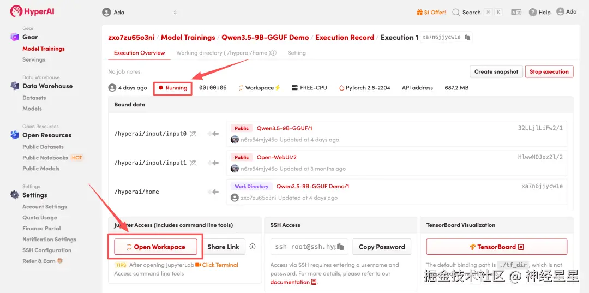Click the Open Workspace button

(155, 247)
